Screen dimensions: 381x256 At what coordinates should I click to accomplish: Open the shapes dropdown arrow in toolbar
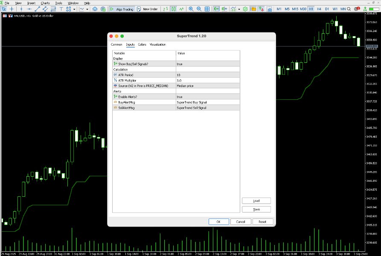click(x=74, y=9)
